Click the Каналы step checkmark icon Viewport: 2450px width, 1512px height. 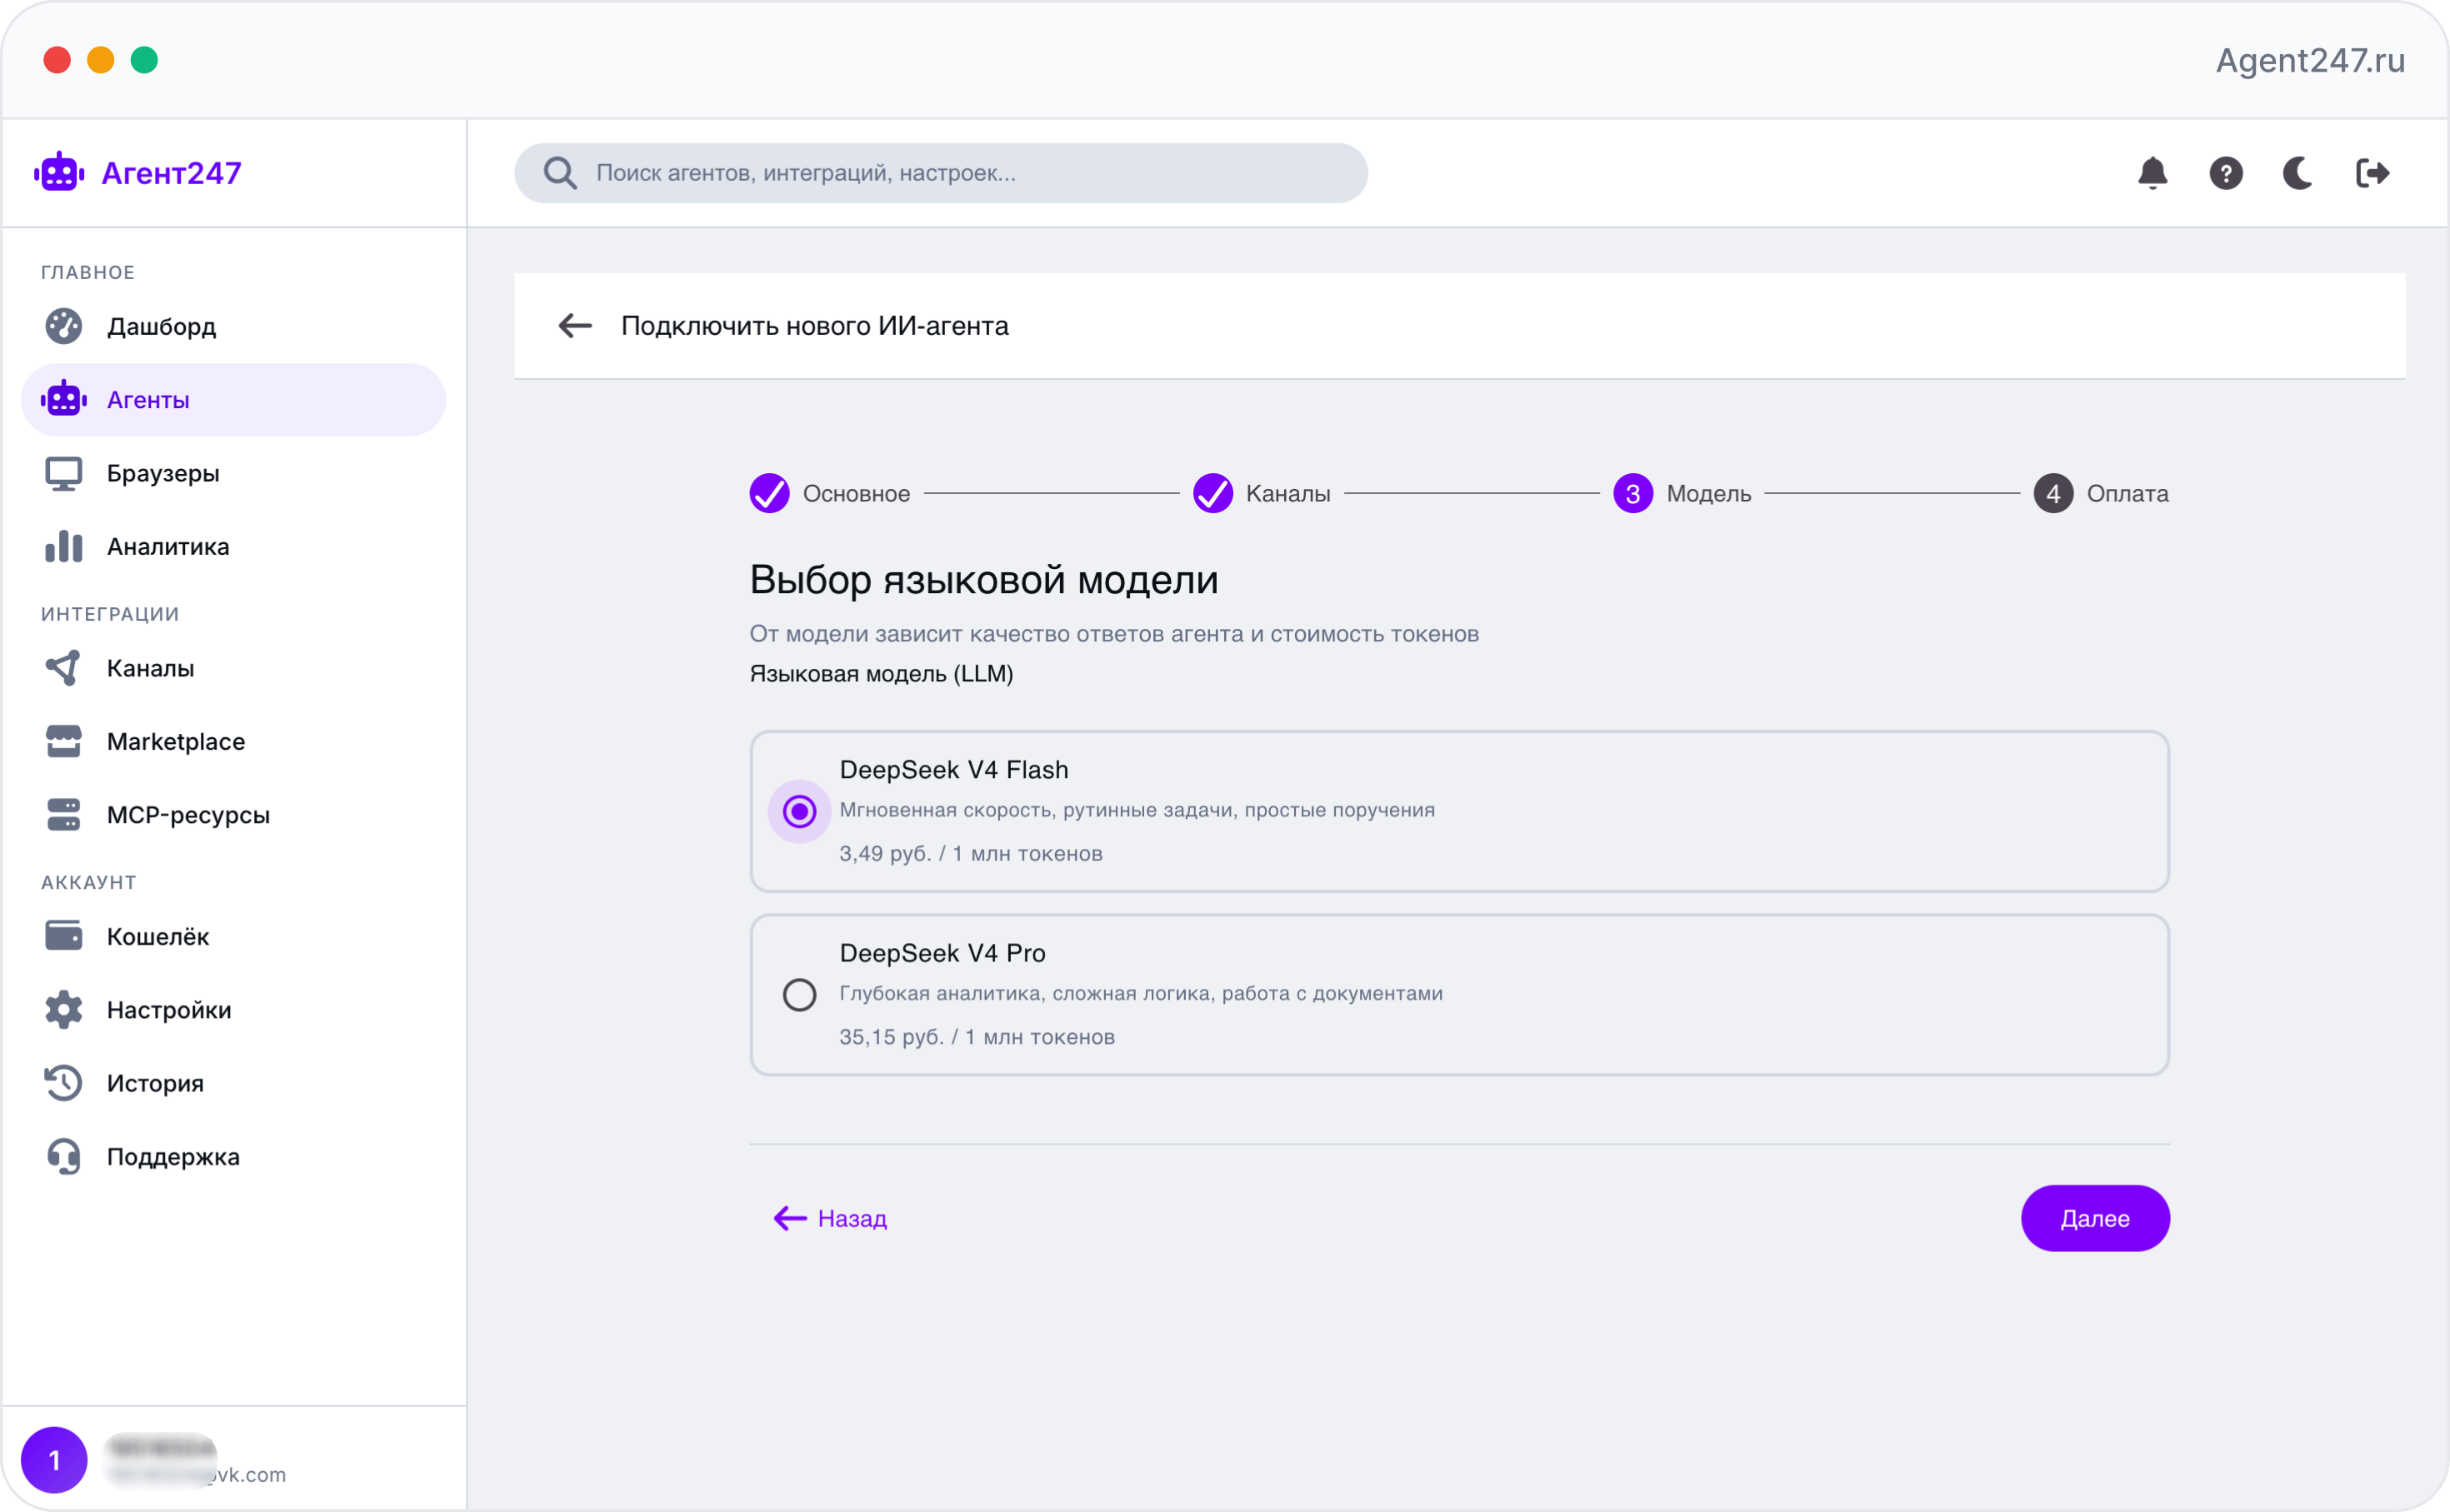point(1212,493)
